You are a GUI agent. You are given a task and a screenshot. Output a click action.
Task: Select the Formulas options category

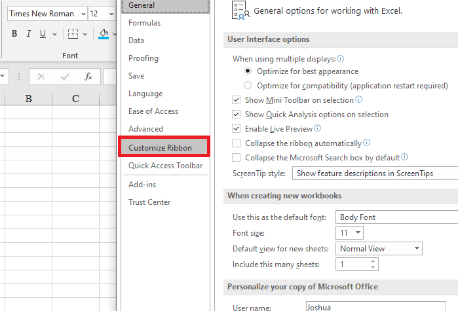pyautogui.click(x=165, y=23)
